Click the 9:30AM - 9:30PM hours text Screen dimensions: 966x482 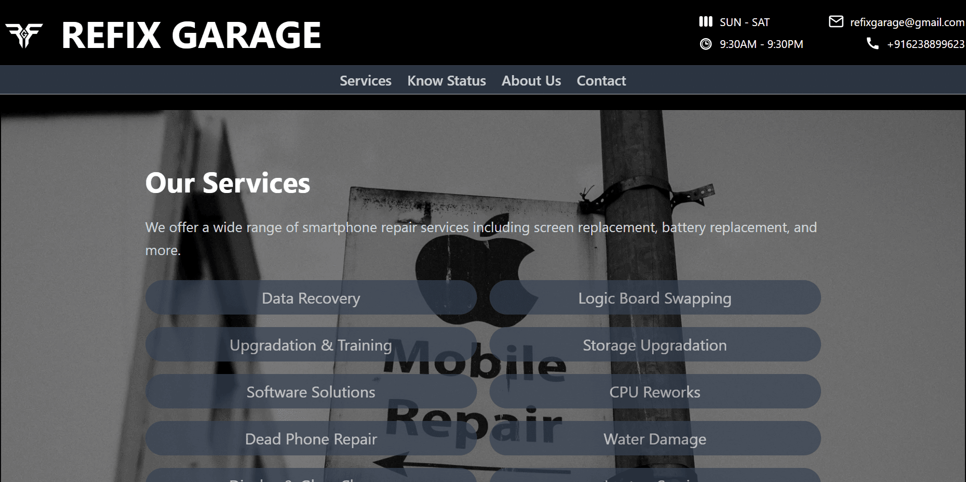[761, 44]
